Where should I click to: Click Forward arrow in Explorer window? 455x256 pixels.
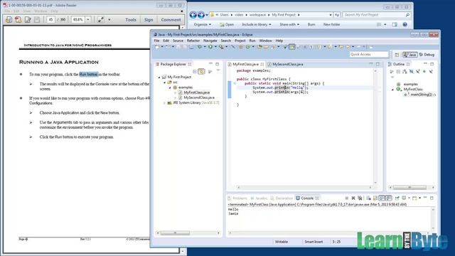200,14
